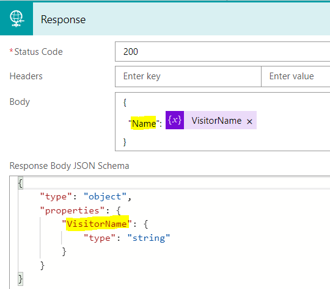The width and height of the screenshot is (330, 289).
Task: Click the "string" type value in schema
Action: click(x=148, y=238)
